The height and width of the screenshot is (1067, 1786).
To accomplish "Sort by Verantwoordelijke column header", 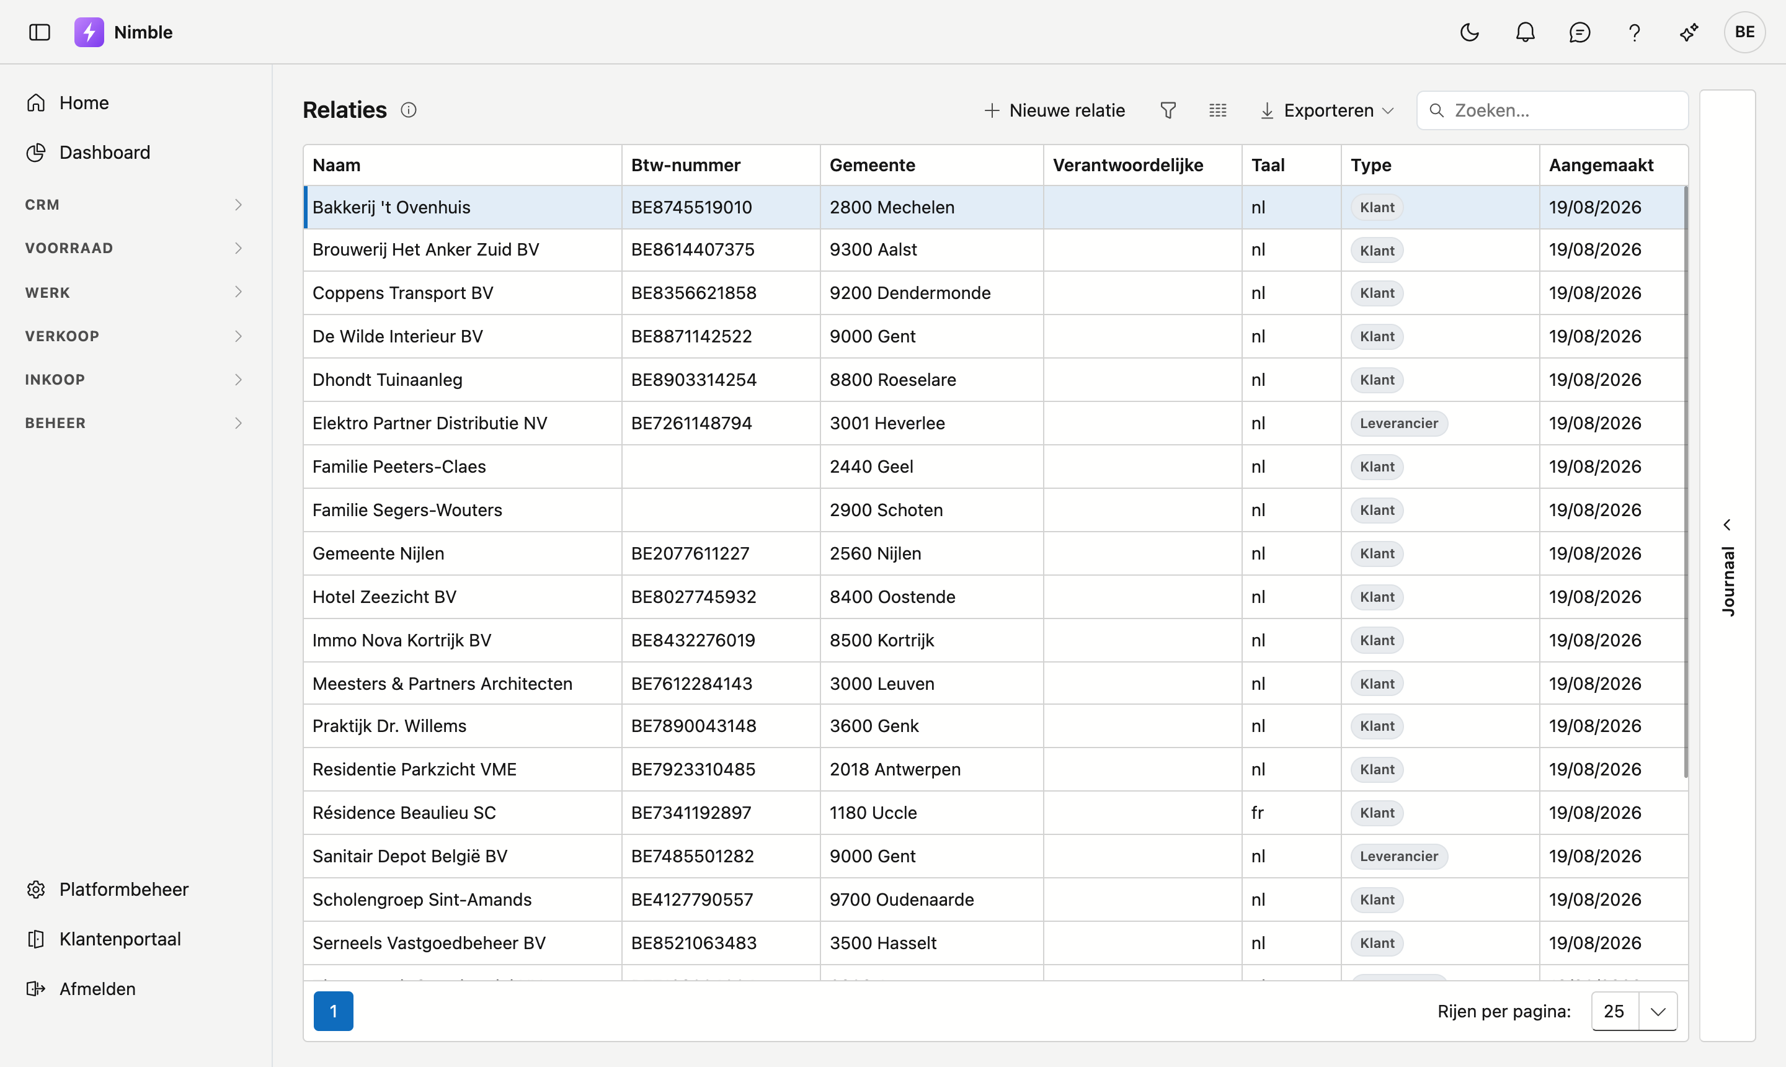I will [1143, 166].
